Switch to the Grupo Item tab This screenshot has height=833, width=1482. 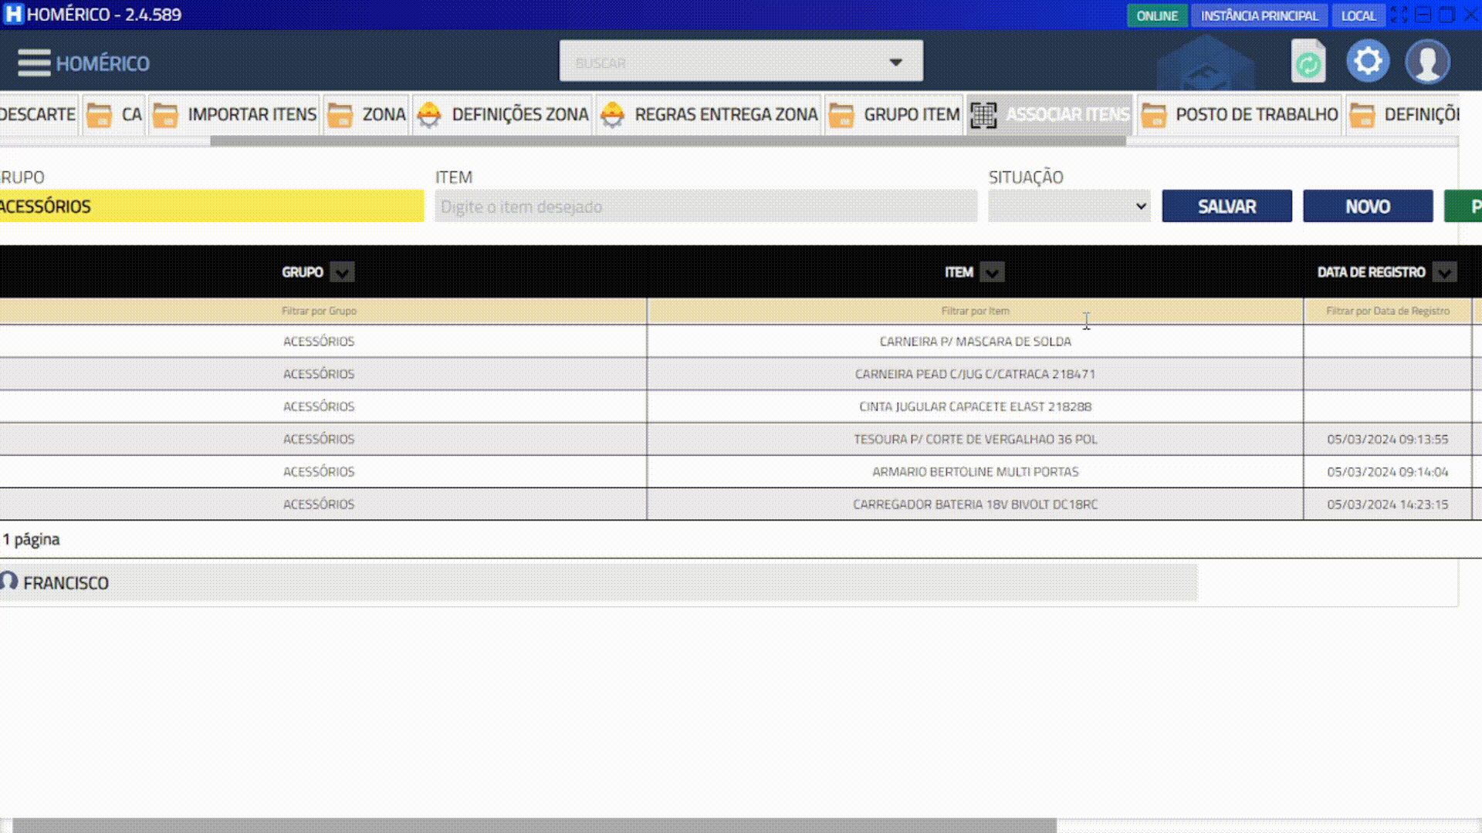911,115
